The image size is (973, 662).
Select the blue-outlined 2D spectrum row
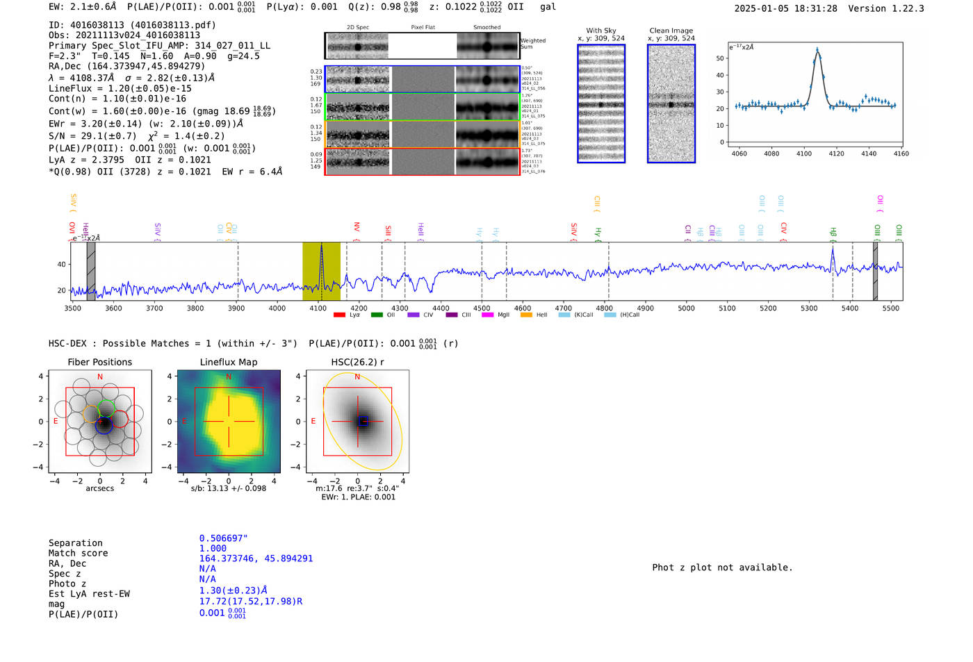pos(422,79)
